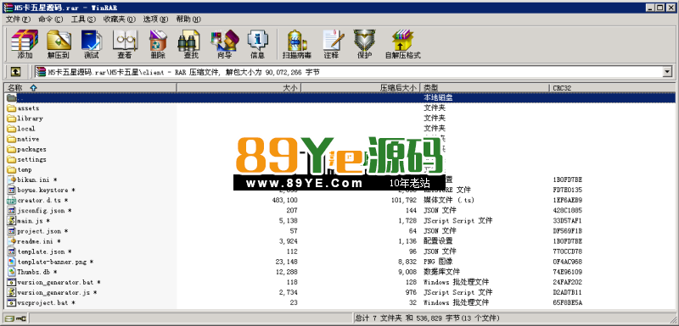Click the 添加 (Add) toolbar icon
679x326 pixels.
click(x=25, y=44)
